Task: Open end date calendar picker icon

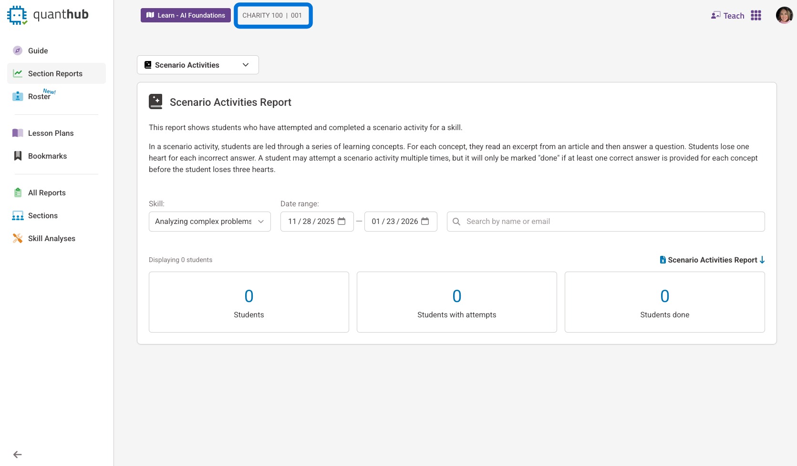Action: pos(425,221)
